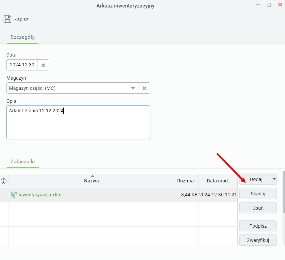This screenshot has height=260, width=285.
Task: Click the Magazyn części (MC) combo field
Action: 67,88
